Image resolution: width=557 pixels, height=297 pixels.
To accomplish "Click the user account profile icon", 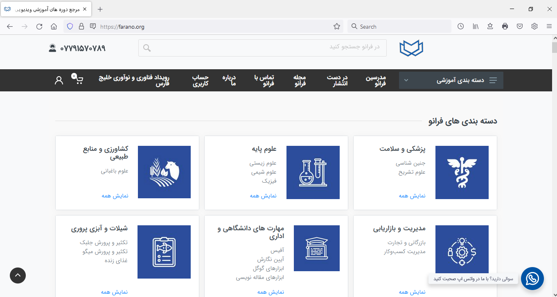I will [x=59, y=80].
